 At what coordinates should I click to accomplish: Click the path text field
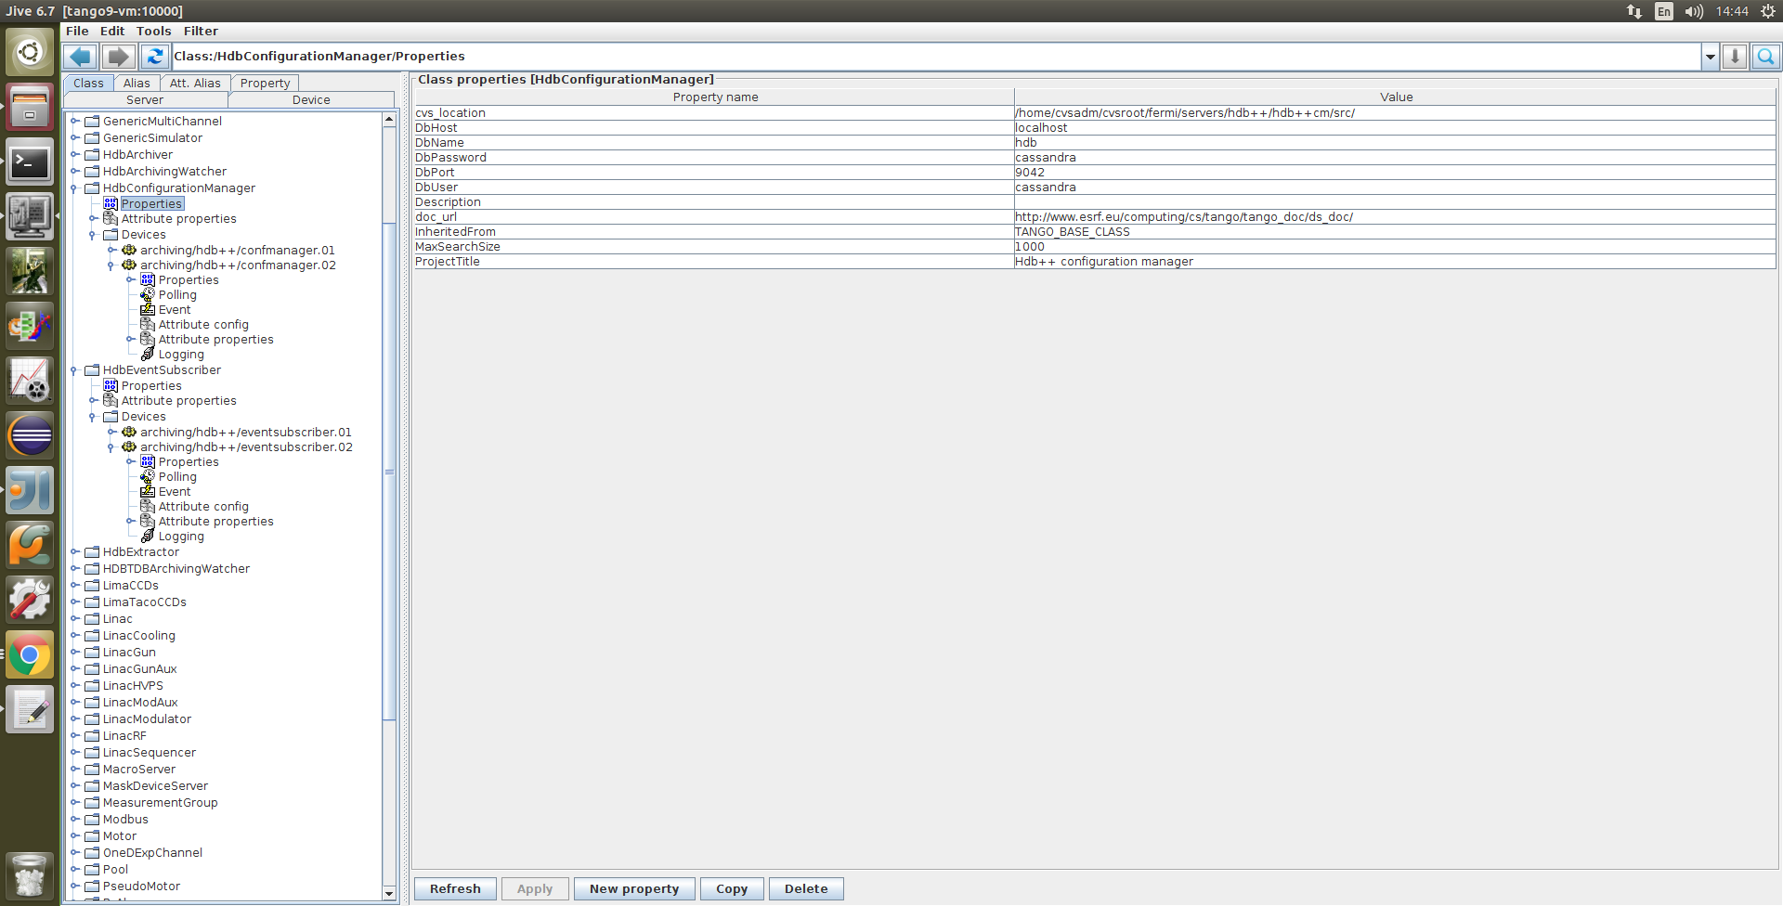click(936, 57)
